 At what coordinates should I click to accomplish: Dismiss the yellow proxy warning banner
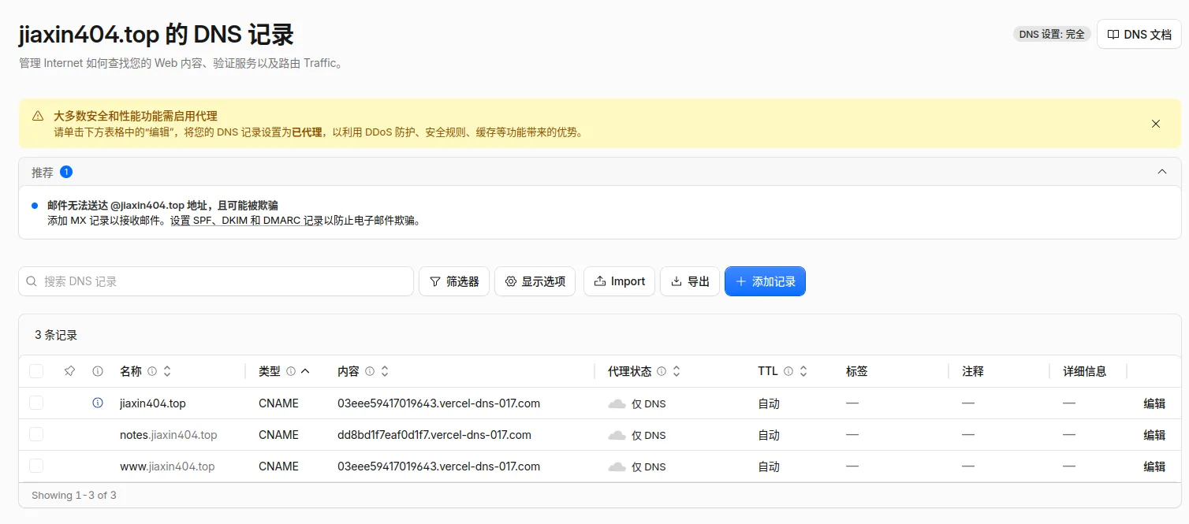point(1156,124)
